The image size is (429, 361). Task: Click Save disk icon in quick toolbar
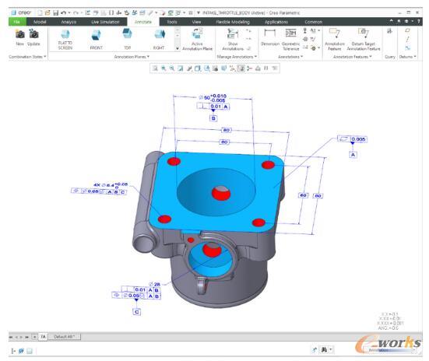[x=55, y=12]
